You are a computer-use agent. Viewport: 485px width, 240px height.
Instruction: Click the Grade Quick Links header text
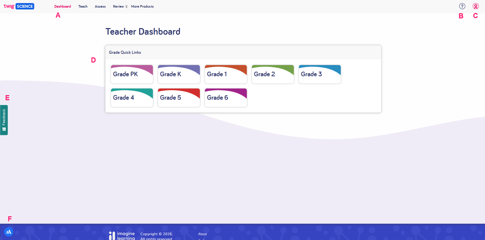125,52
